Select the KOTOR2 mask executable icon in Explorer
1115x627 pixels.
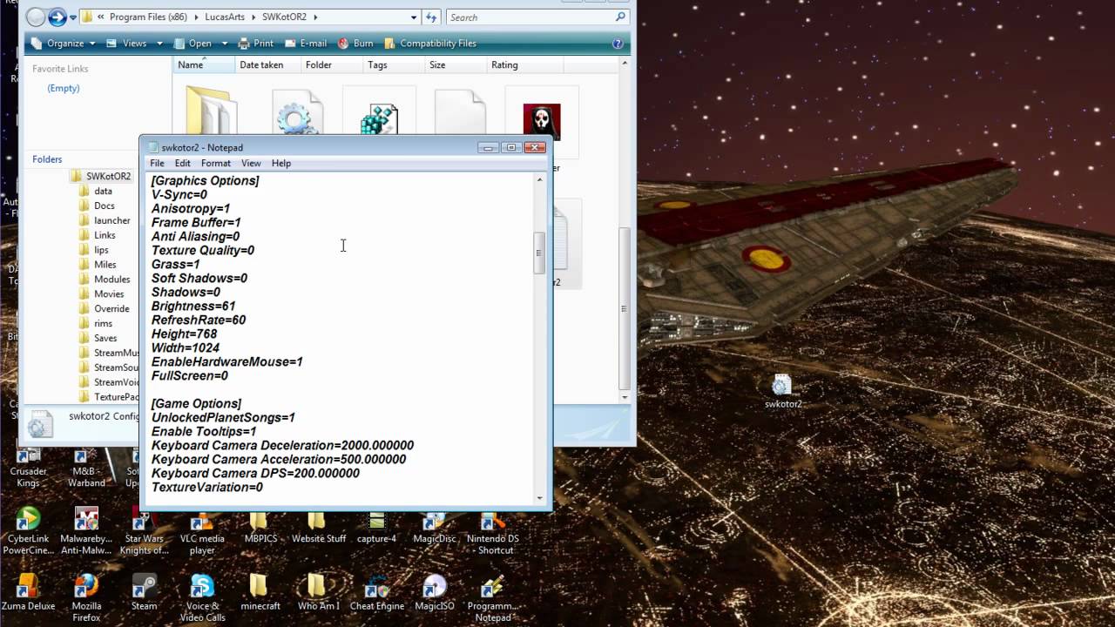point(541,122)
